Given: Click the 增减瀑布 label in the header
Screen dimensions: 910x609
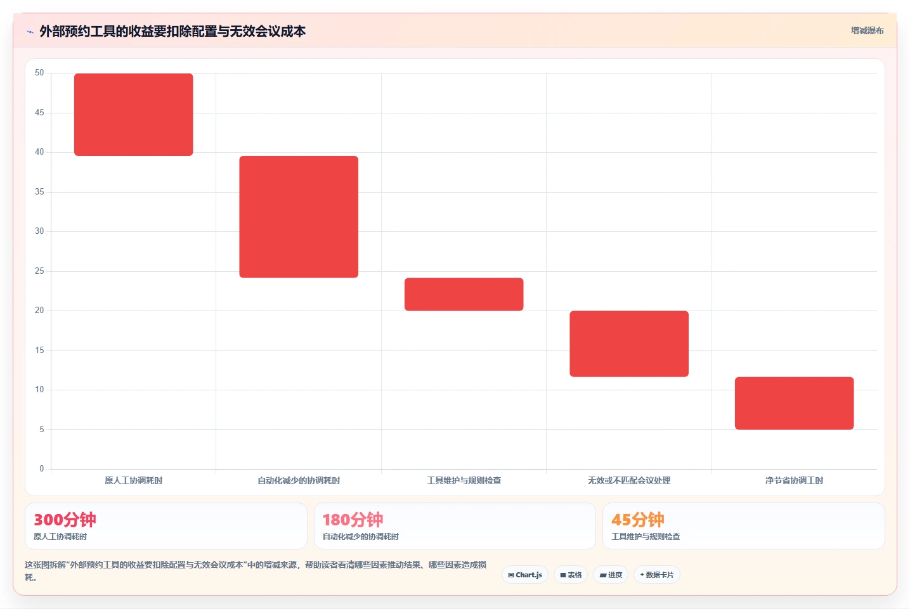Looking at the screenshot, I should pos(867,30).
